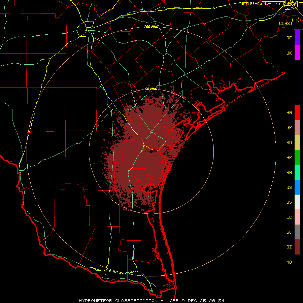Click the small teal pixel in southern echo
The width and height of the screenshot is (303, 303).
tap(149, 197)
